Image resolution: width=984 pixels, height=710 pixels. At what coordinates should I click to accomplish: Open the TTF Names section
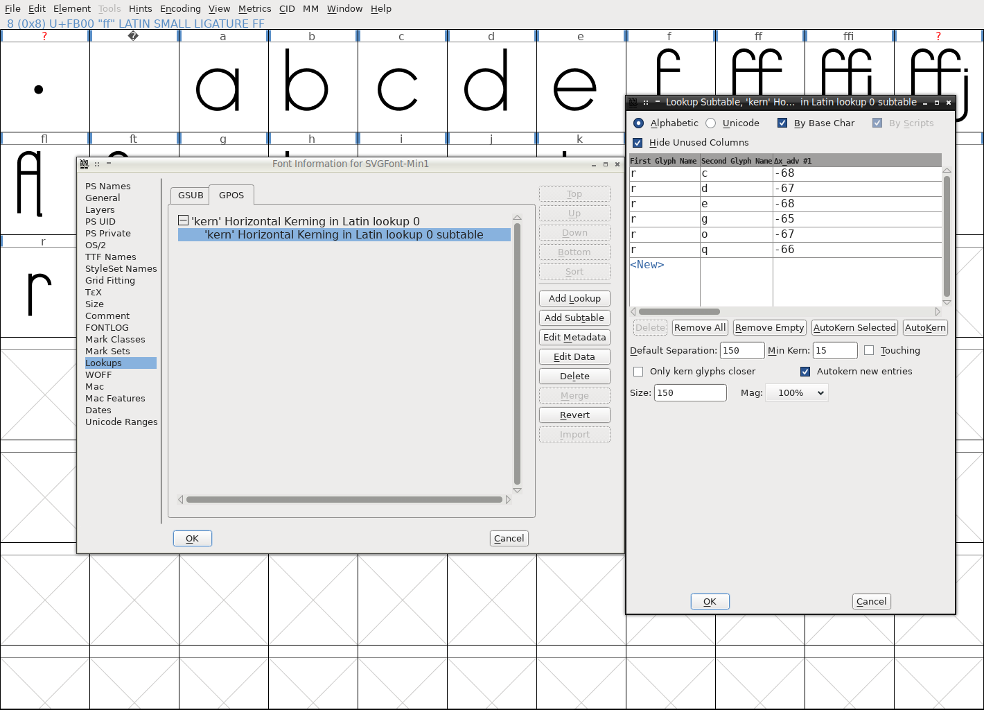[111, 257]
